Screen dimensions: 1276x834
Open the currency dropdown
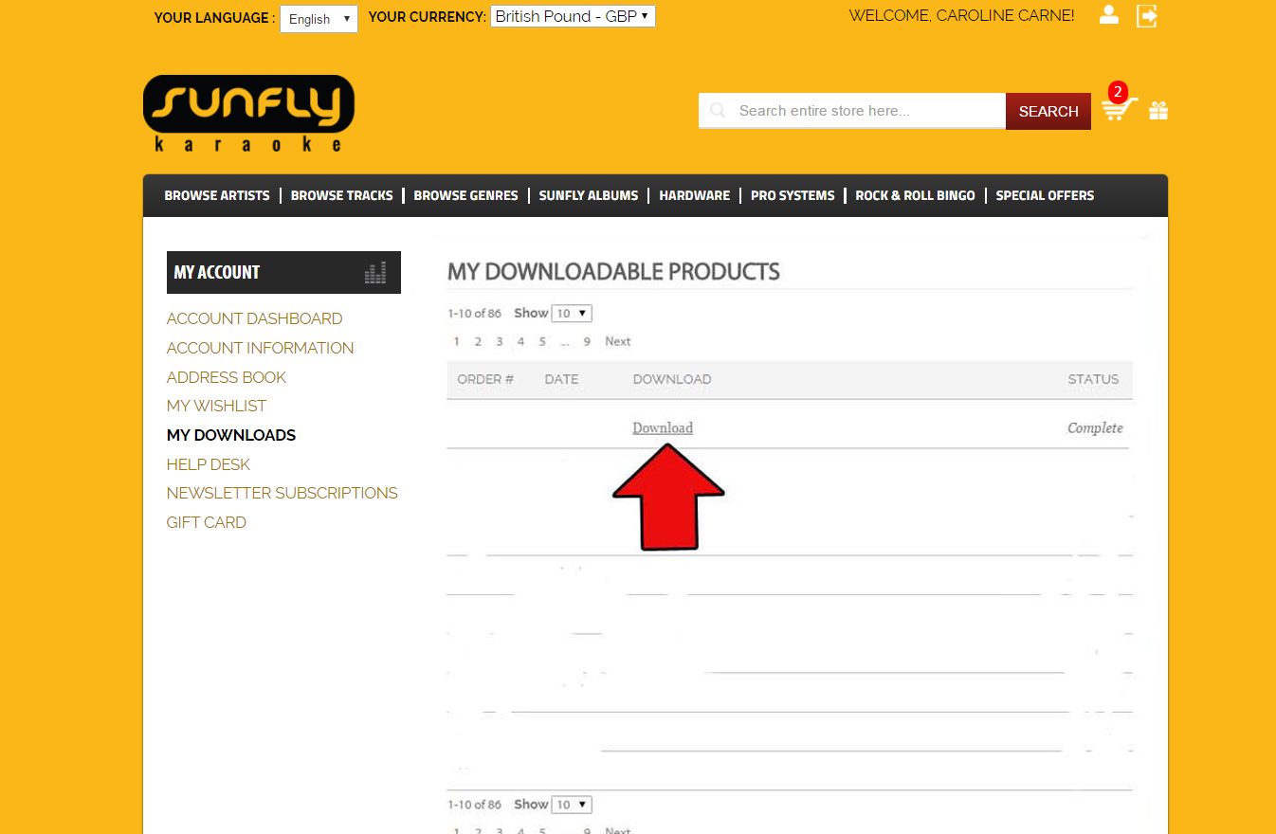[x=573, y=16]
